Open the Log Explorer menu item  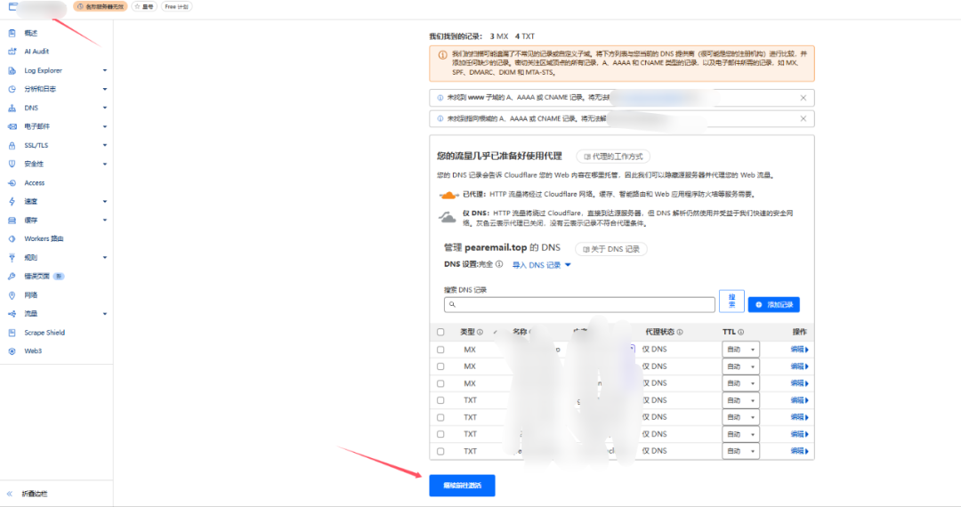(43, 70)
